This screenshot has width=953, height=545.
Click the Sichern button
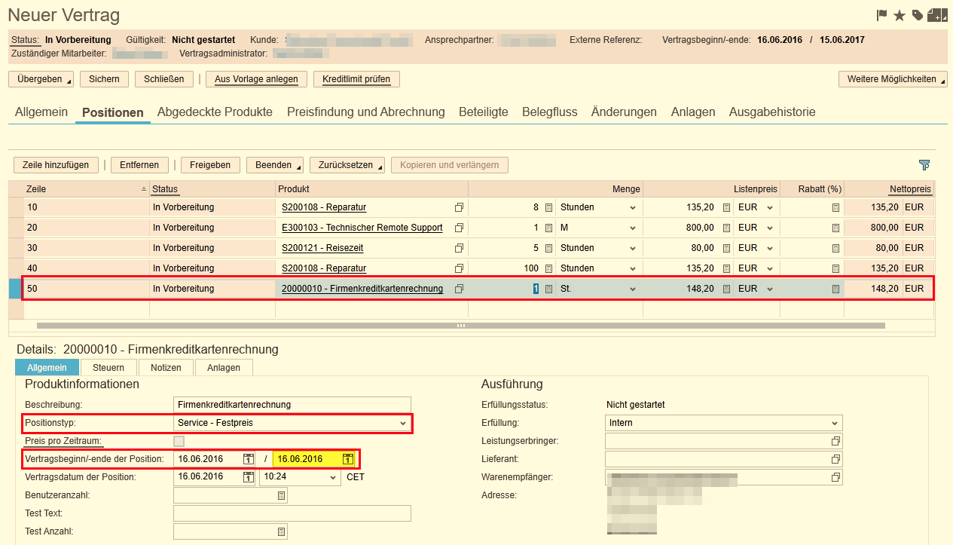pos(104,79)
